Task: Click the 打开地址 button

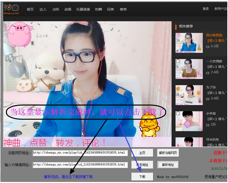Action: [x=142, y=165]
